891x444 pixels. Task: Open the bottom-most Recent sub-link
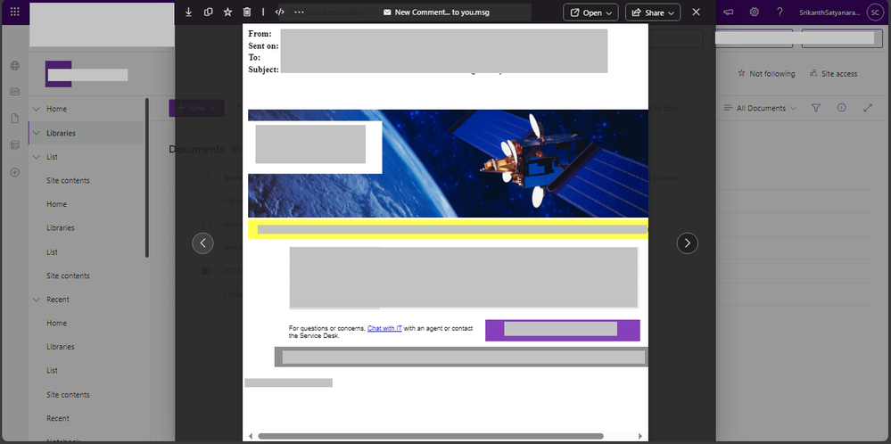point(58,418)
